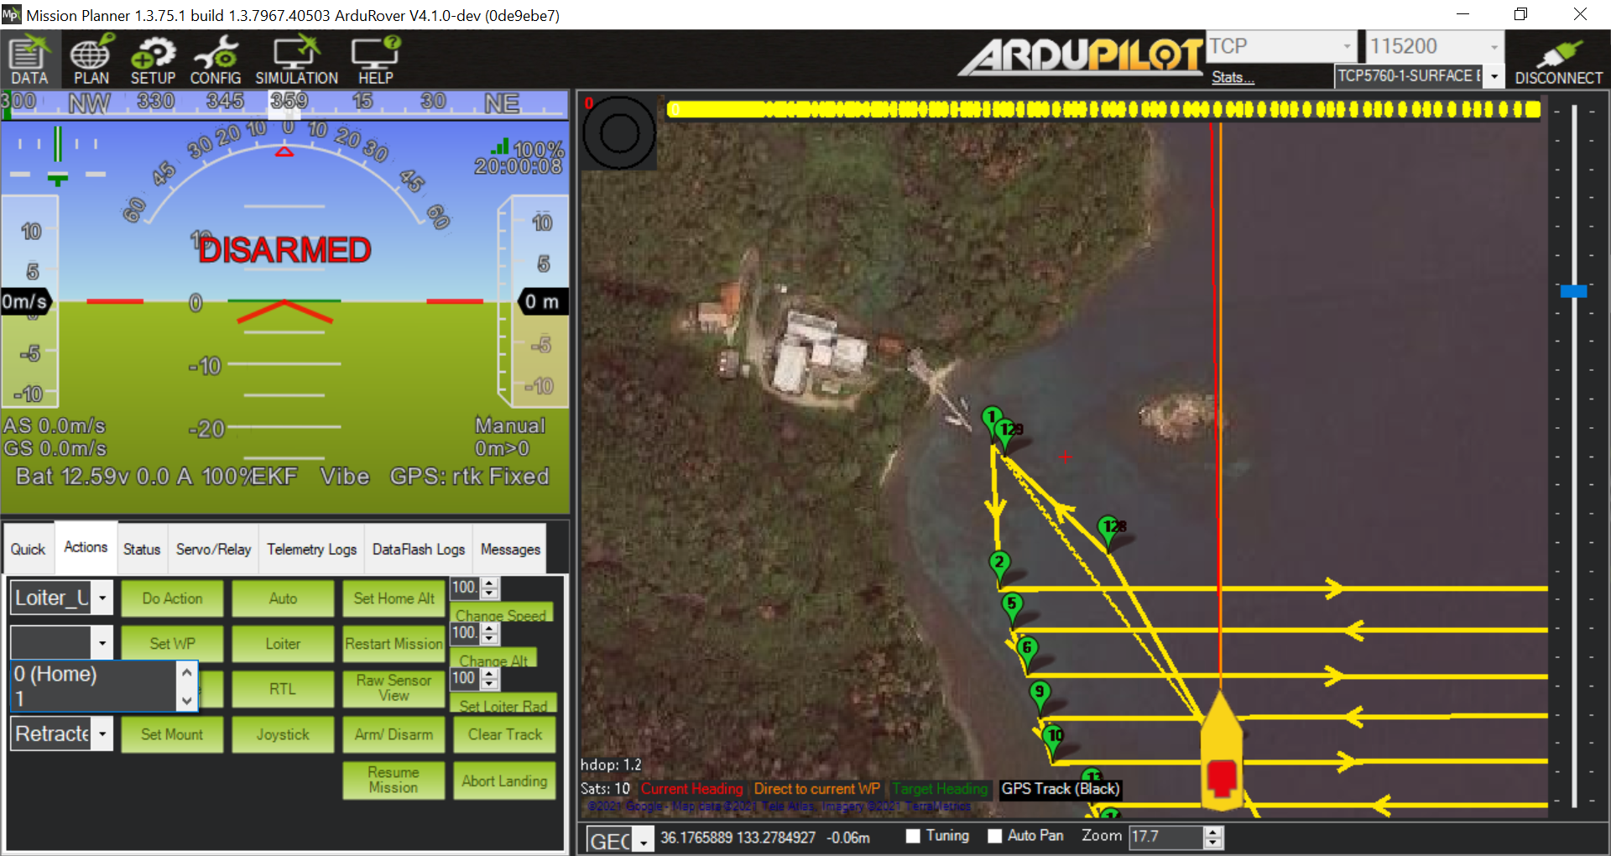Open the HELP screen
The width and height of the screenshot is (1611, 856).
tap(375, 60)
